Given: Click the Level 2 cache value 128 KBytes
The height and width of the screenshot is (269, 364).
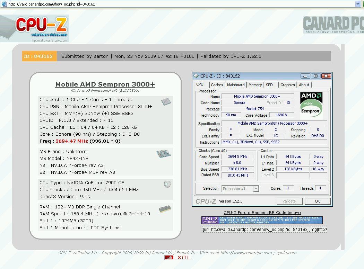Looking at the screenshot, I should [x=293, y=169].
